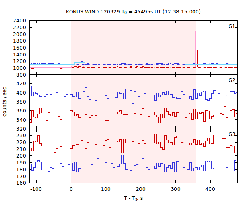Click the y-axis value '180' in G3
244x203 pixels.
(21, 169)
